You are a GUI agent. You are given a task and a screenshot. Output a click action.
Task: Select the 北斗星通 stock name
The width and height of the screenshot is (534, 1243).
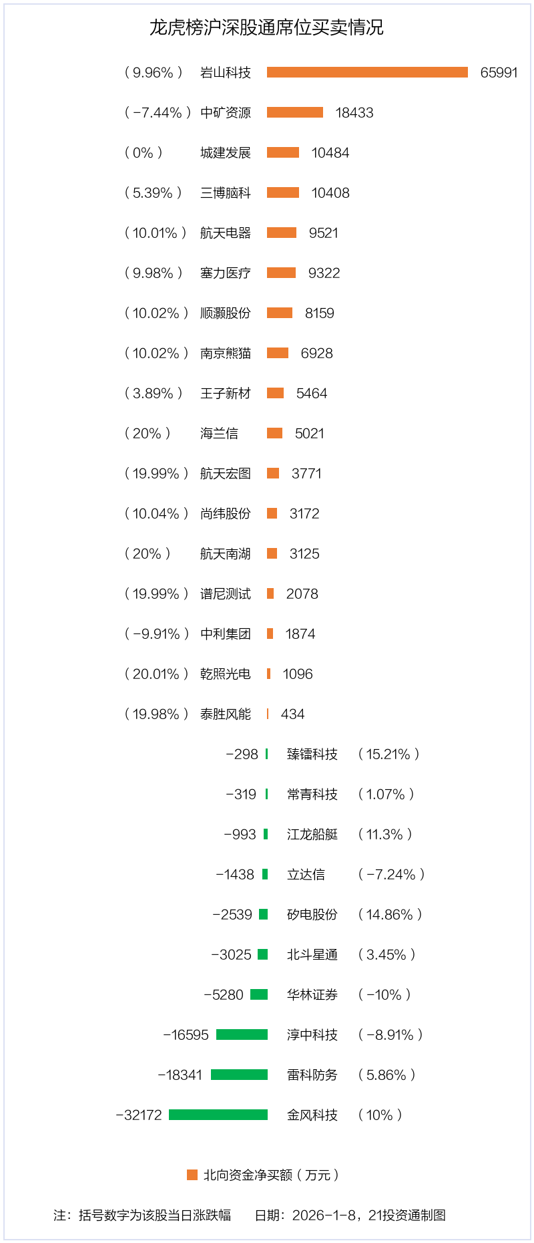tap(312, 954)
